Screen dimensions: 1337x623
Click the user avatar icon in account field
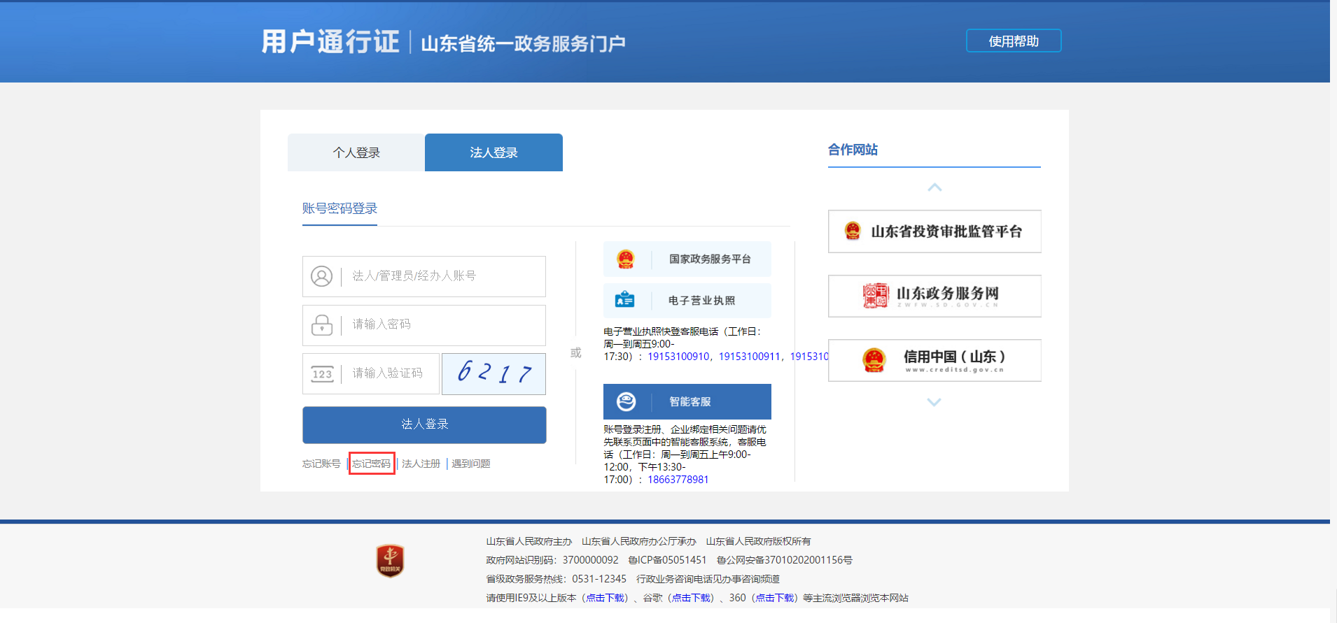click(x=321, y=276)
